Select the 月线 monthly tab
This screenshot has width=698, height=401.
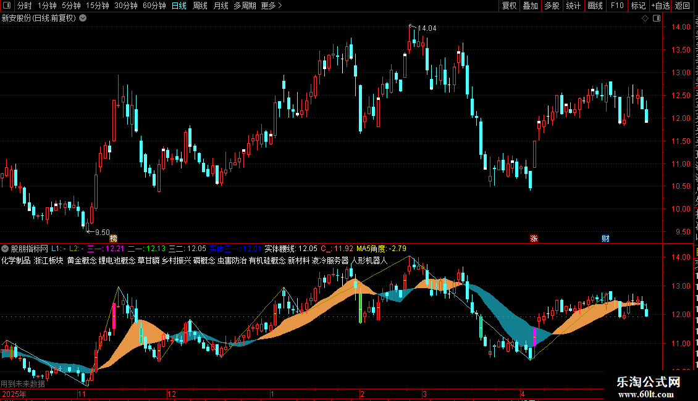221,6
